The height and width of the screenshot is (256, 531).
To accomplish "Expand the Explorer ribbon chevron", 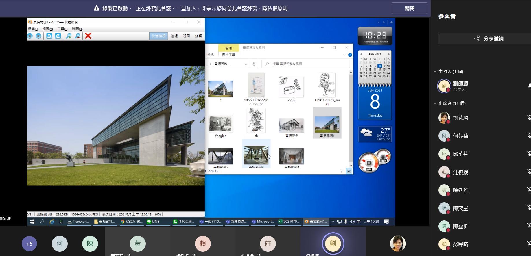I will 344,55.
